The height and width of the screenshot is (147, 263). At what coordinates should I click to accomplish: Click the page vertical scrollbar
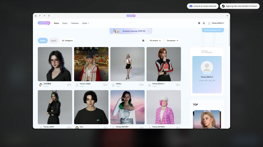click(x=229, y=32)
